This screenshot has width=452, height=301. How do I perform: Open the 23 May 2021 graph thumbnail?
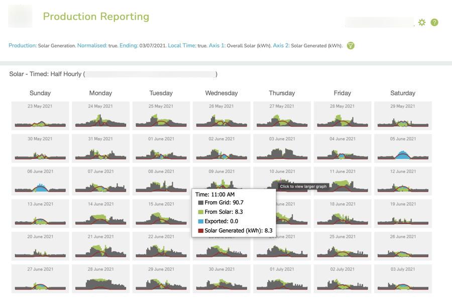[40, 116]
